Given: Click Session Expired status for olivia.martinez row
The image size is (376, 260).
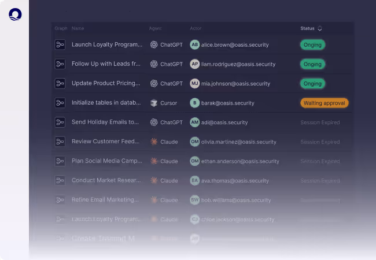Looking at the screenshot, I should click(x=320, y=142).
